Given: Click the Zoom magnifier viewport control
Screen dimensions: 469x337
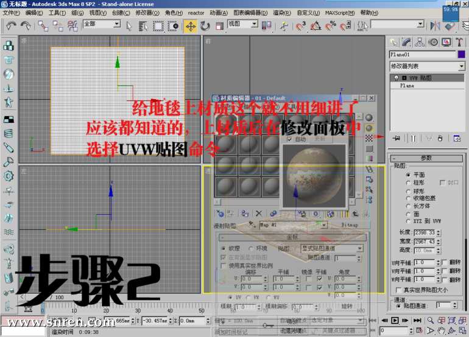Looking at the screenshot, I should (x=431, y=321).
